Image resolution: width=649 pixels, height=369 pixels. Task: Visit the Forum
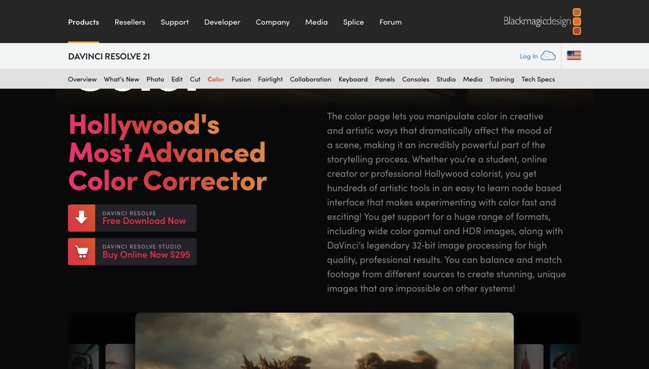390,22
